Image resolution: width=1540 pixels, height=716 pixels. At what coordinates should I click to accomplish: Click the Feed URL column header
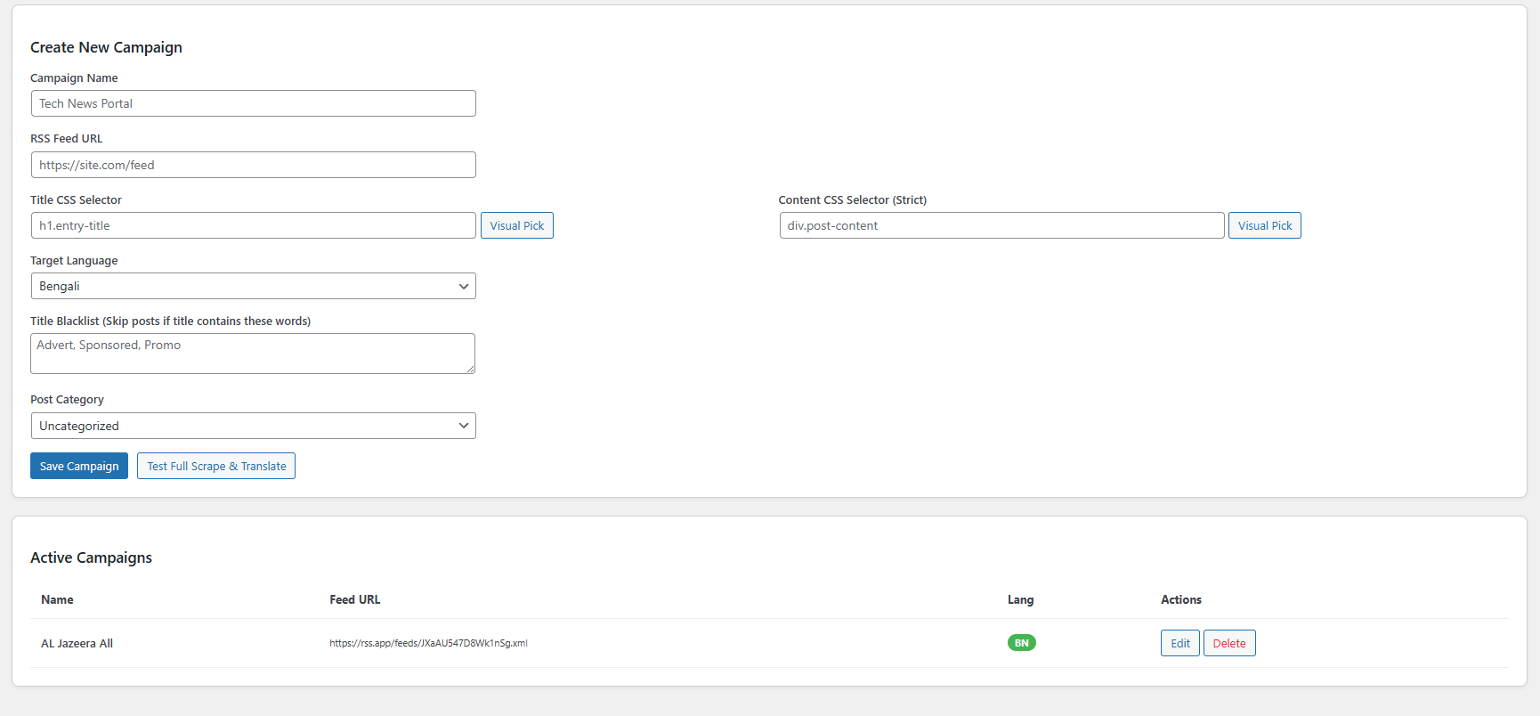pyautogui.click(x=354, y=599)
